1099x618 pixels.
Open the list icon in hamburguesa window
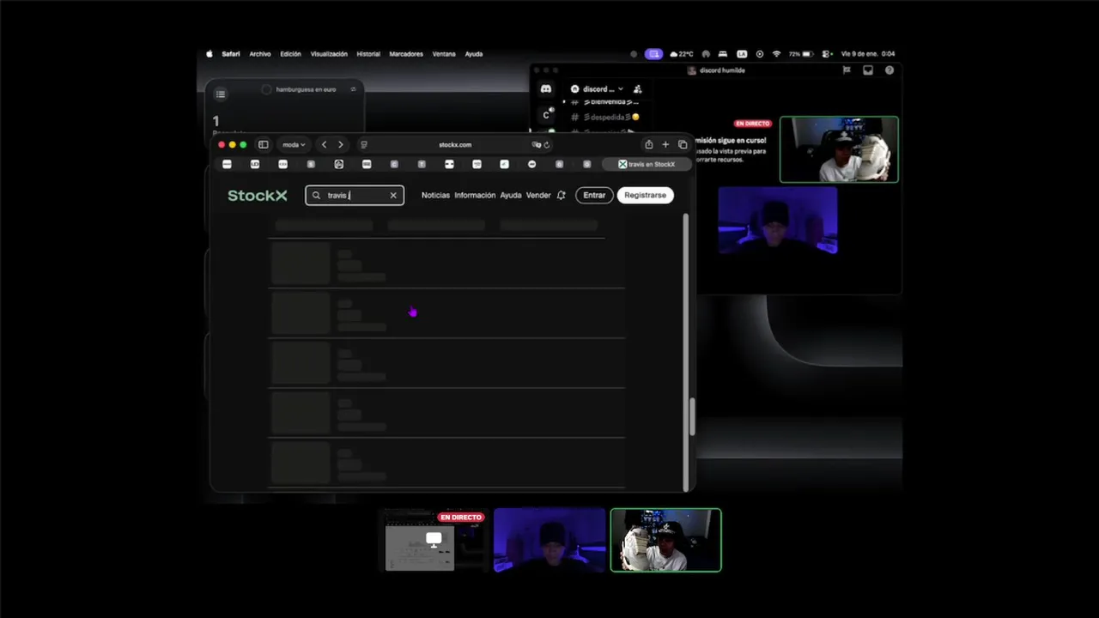(x=221, y=94)
